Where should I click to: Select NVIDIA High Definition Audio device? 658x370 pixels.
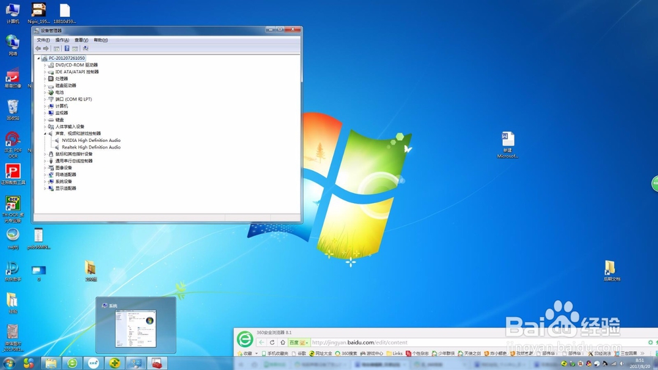click(91, 141)
